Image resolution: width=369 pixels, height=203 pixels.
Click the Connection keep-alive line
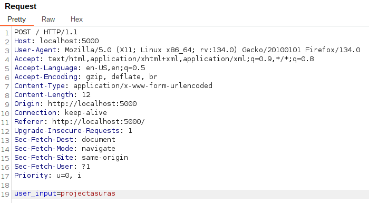[61, 112]
